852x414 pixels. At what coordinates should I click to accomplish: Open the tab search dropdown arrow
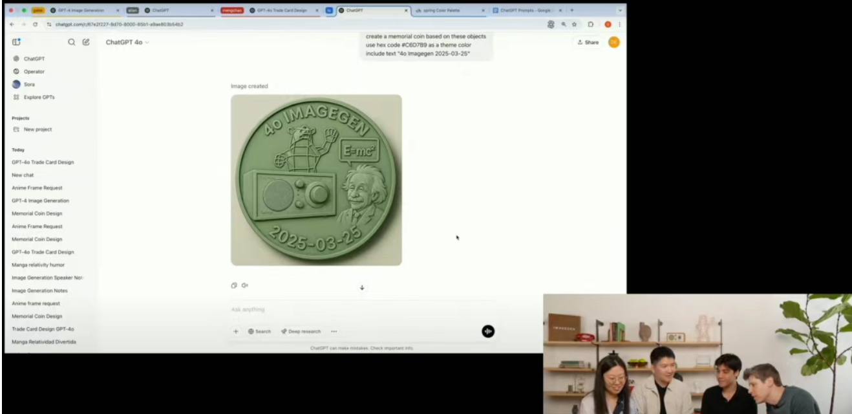point(620,10)
